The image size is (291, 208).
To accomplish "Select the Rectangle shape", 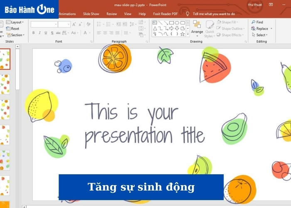I will pos(171,23).
